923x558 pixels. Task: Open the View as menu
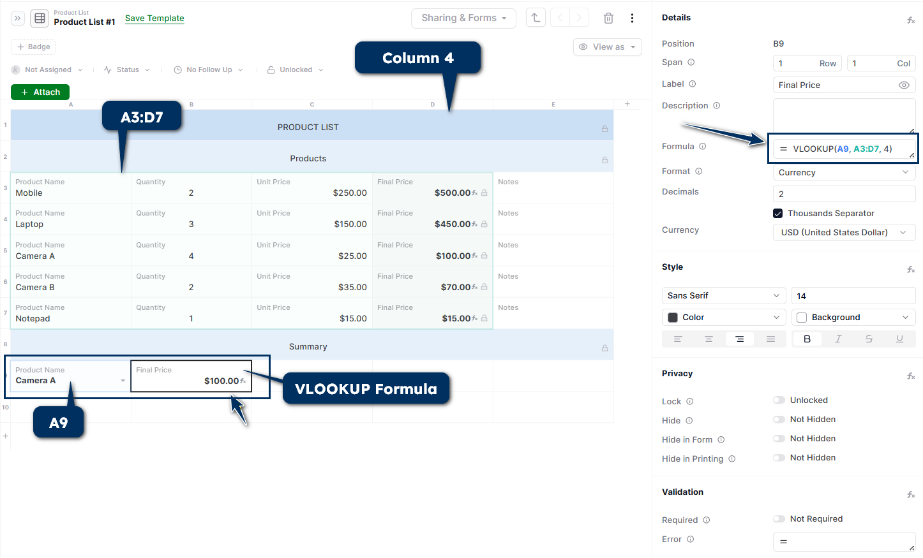[608, 47]
